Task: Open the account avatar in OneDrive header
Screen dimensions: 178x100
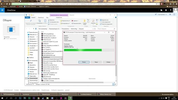Action: tap(175, 10)
